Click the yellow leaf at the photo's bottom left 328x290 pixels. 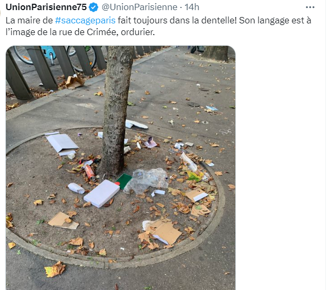coord(55,269)
